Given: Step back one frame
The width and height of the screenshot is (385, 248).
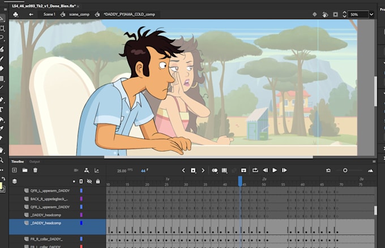Looking at the screenshot, I should (265, 170).
